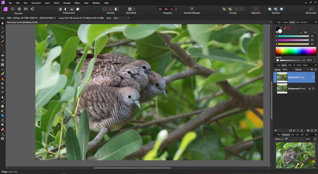The width and height of the screenshot is (318, 174).
Task: Click the Auto White Balance enhancement icon
Action: [x=78, y=9]
